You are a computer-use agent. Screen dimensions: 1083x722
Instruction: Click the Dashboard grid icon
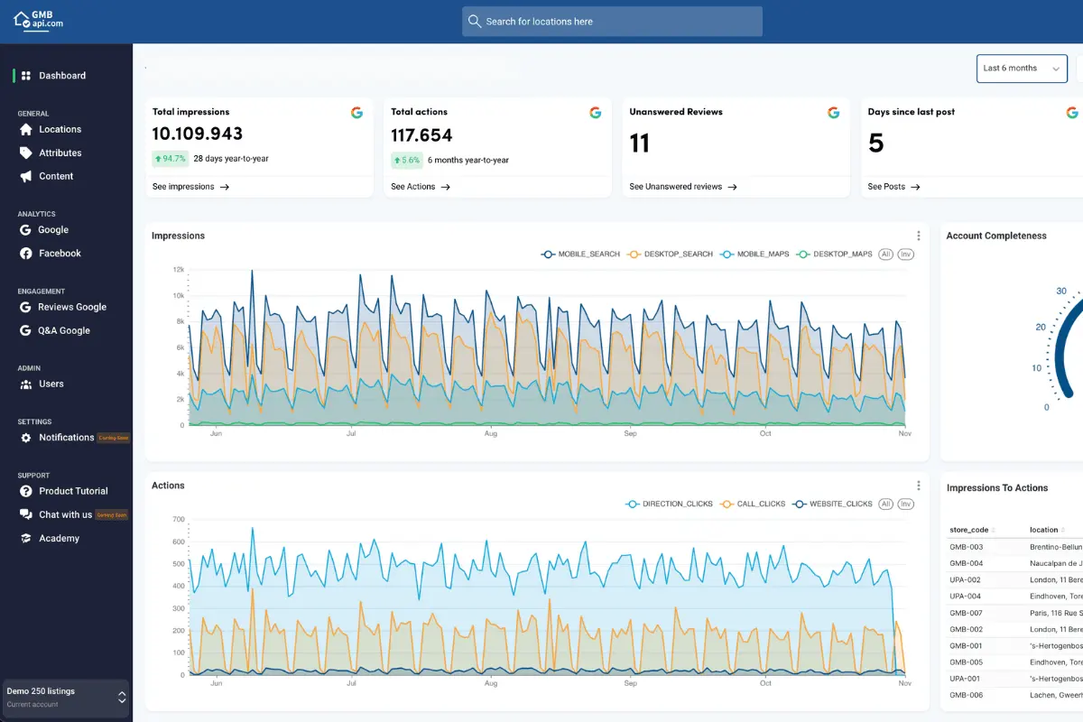click(26, 76)
